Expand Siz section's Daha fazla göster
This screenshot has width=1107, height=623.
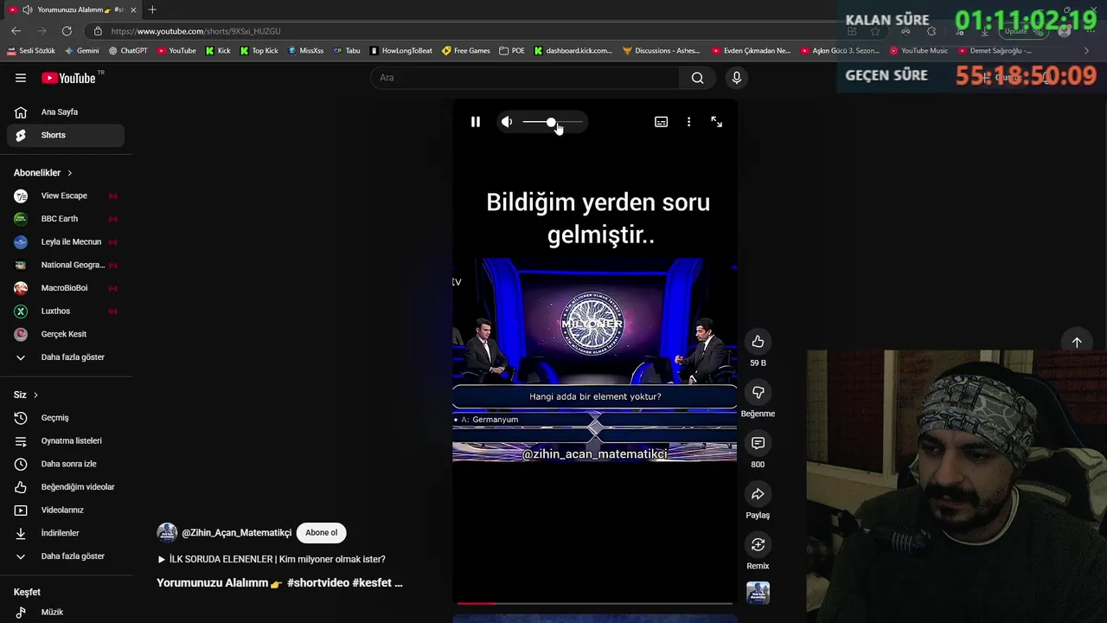pos(66,556)
